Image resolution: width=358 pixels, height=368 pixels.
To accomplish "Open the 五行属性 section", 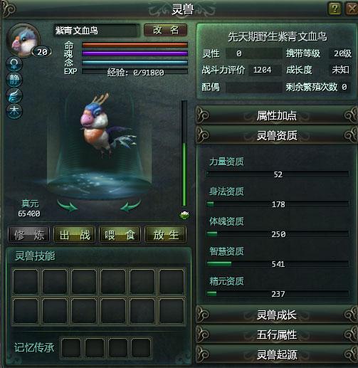I will coord(276,335).
